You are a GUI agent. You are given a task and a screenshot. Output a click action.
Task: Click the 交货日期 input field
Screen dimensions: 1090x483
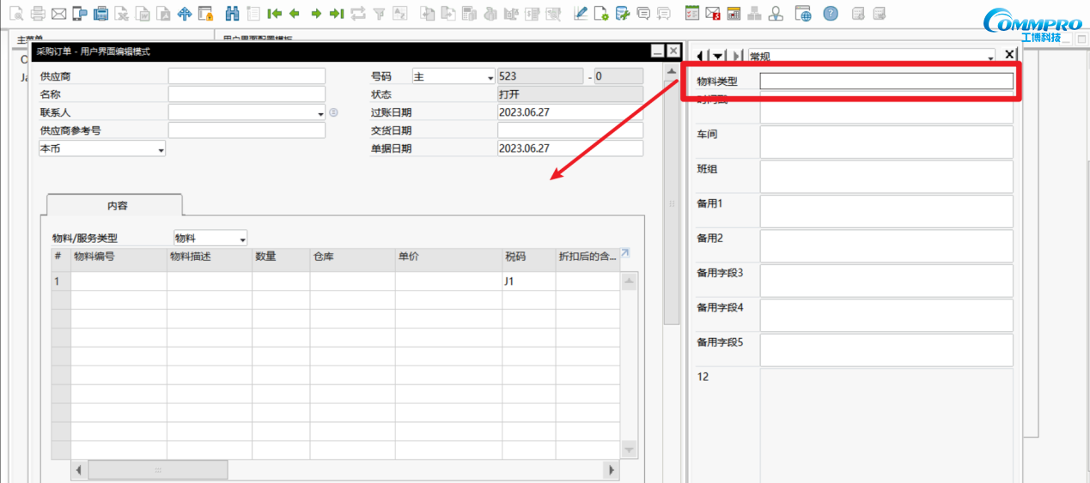[x=569, y=130]
